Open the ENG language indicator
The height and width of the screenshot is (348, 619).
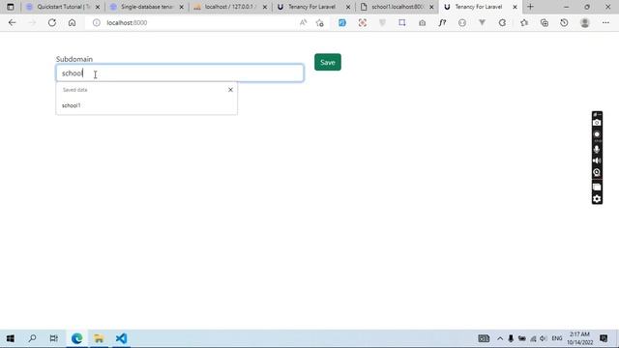click(x=557, y=338)
